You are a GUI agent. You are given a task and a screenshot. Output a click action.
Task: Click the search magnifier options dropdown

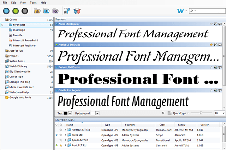click(193, 11)
